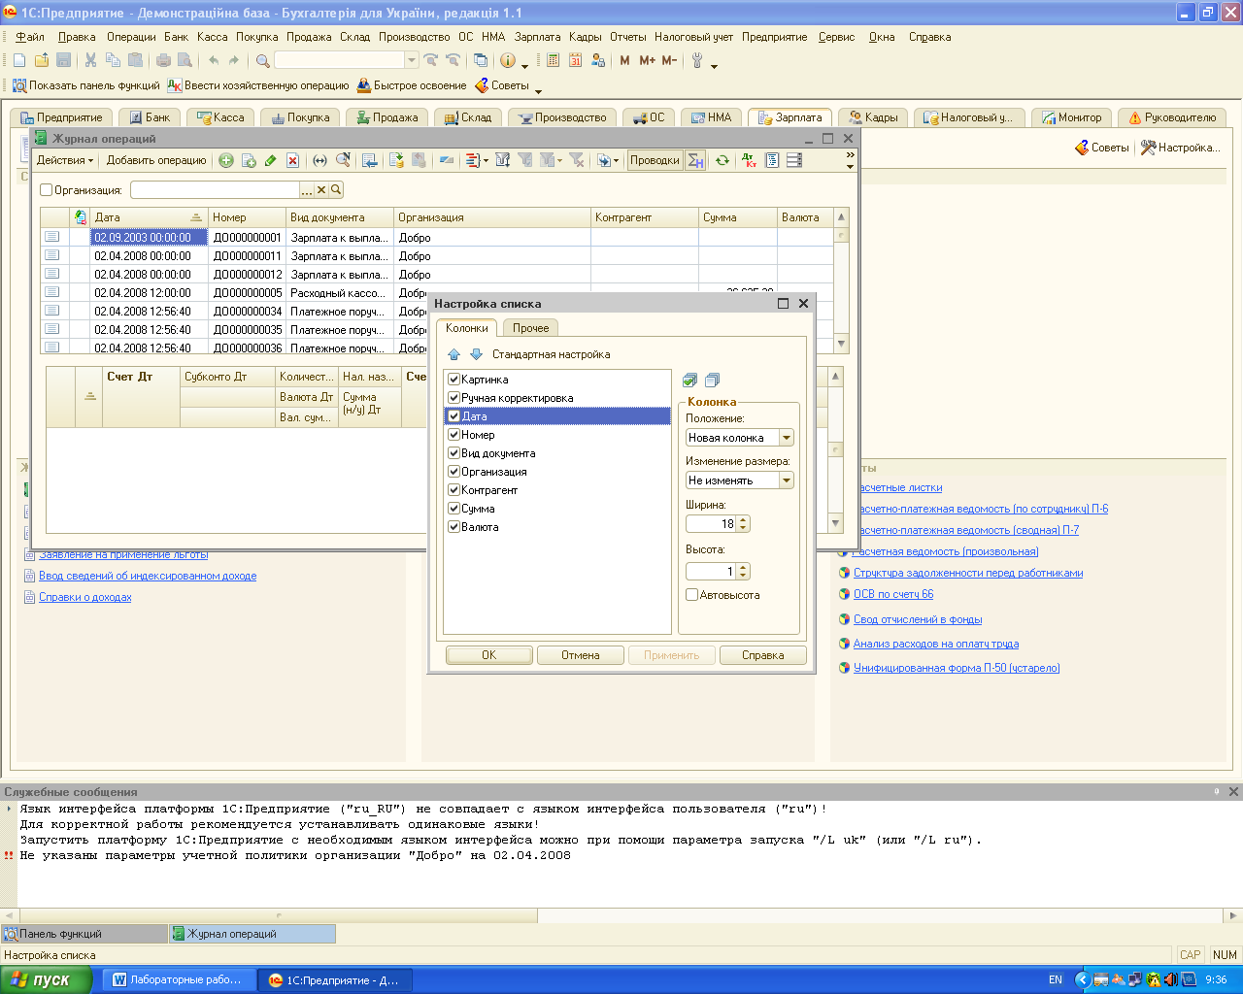Uncheck the Валюта column checkbox
The height and width of the screenshot is (994, 1243).
coord(454,527)
